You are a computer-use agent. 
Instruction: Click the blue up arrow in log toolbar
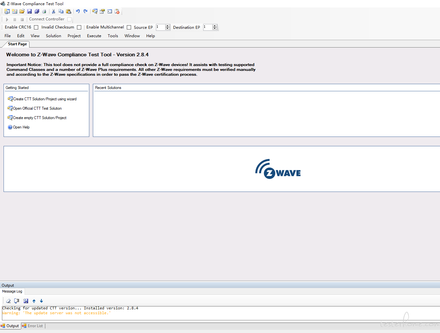[34, 301]
